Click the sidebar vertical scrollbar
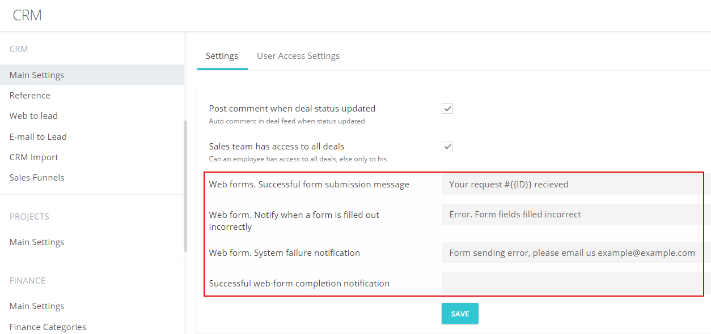Image resolution: width=711 pixels, height=334 pixels. [185, 187]
